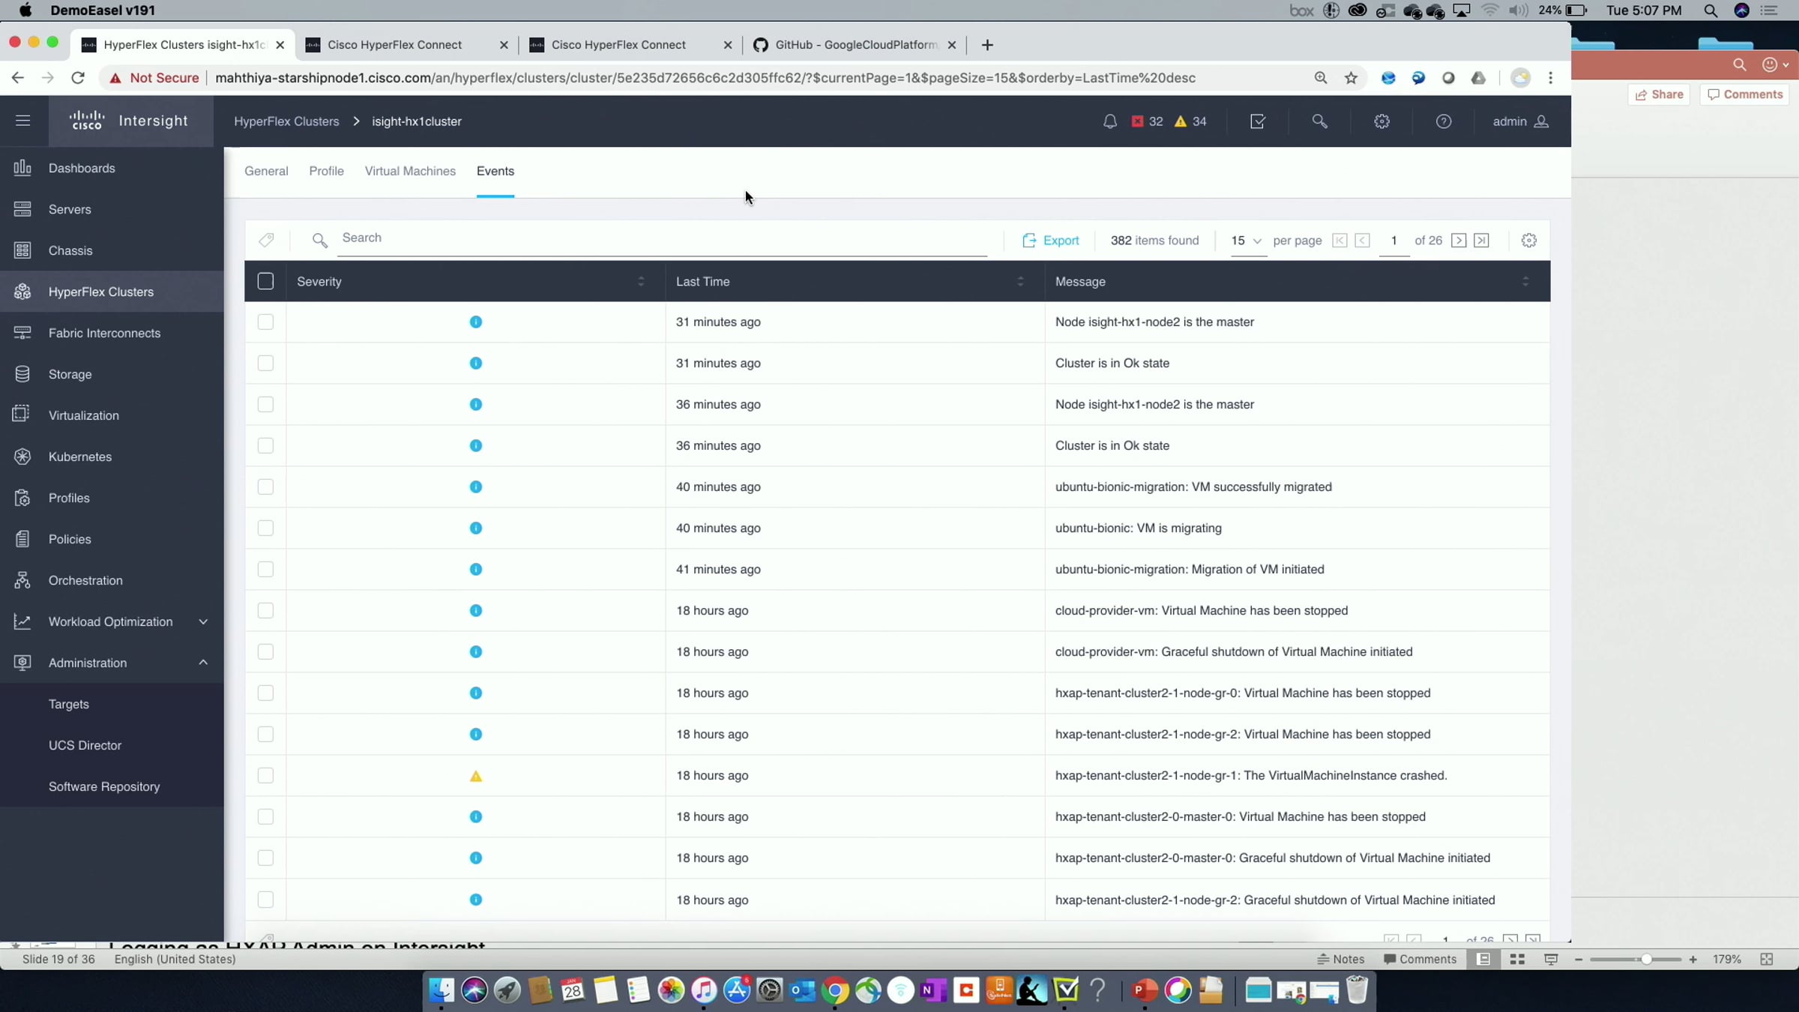Open PowerPoint from the Dock

pos(1144,990)
